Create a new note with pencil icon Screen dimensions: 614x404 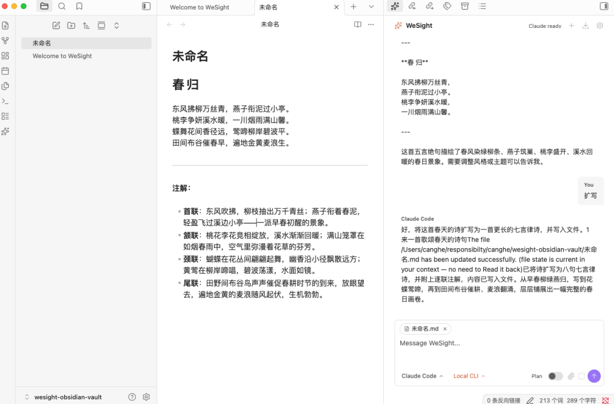[56, 26]
